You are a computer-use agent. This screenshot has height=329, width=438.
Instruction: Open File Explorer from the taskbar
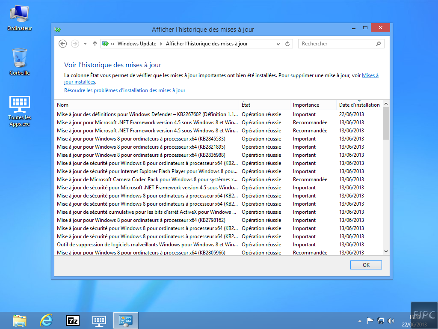(20, 320)
